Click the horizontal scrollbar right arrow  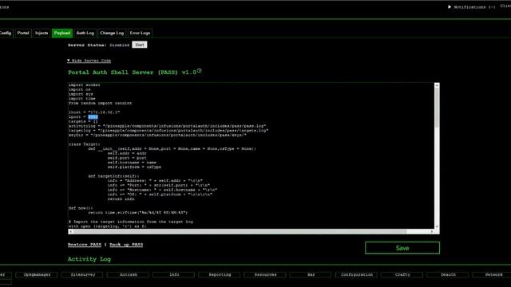(432, 231)
